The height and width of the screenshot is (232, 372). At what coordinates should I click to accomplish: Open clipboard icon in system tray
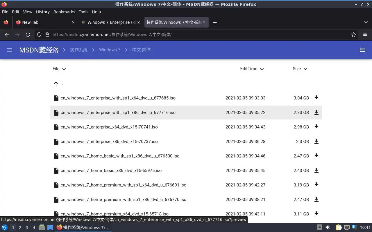(339, 228)
